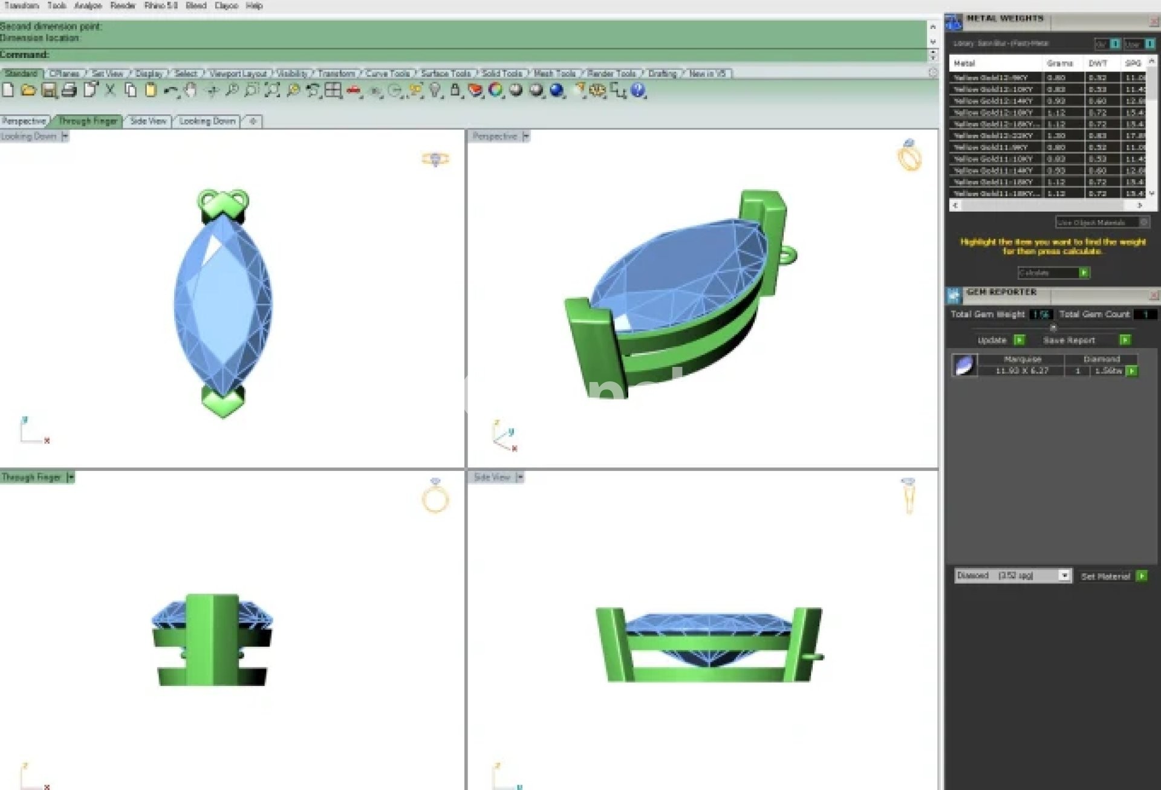1161x790 pixels.
Task: Click the Lock objects padlock icon
Action: pos(455,91)
